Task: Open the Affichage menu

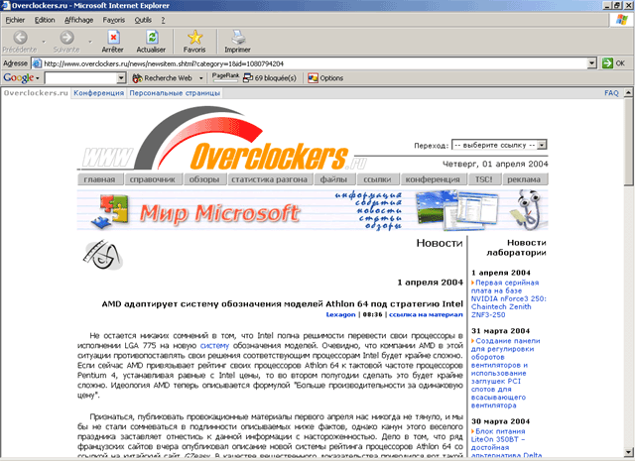Action: pyautogui.click(x=79, y=20)
